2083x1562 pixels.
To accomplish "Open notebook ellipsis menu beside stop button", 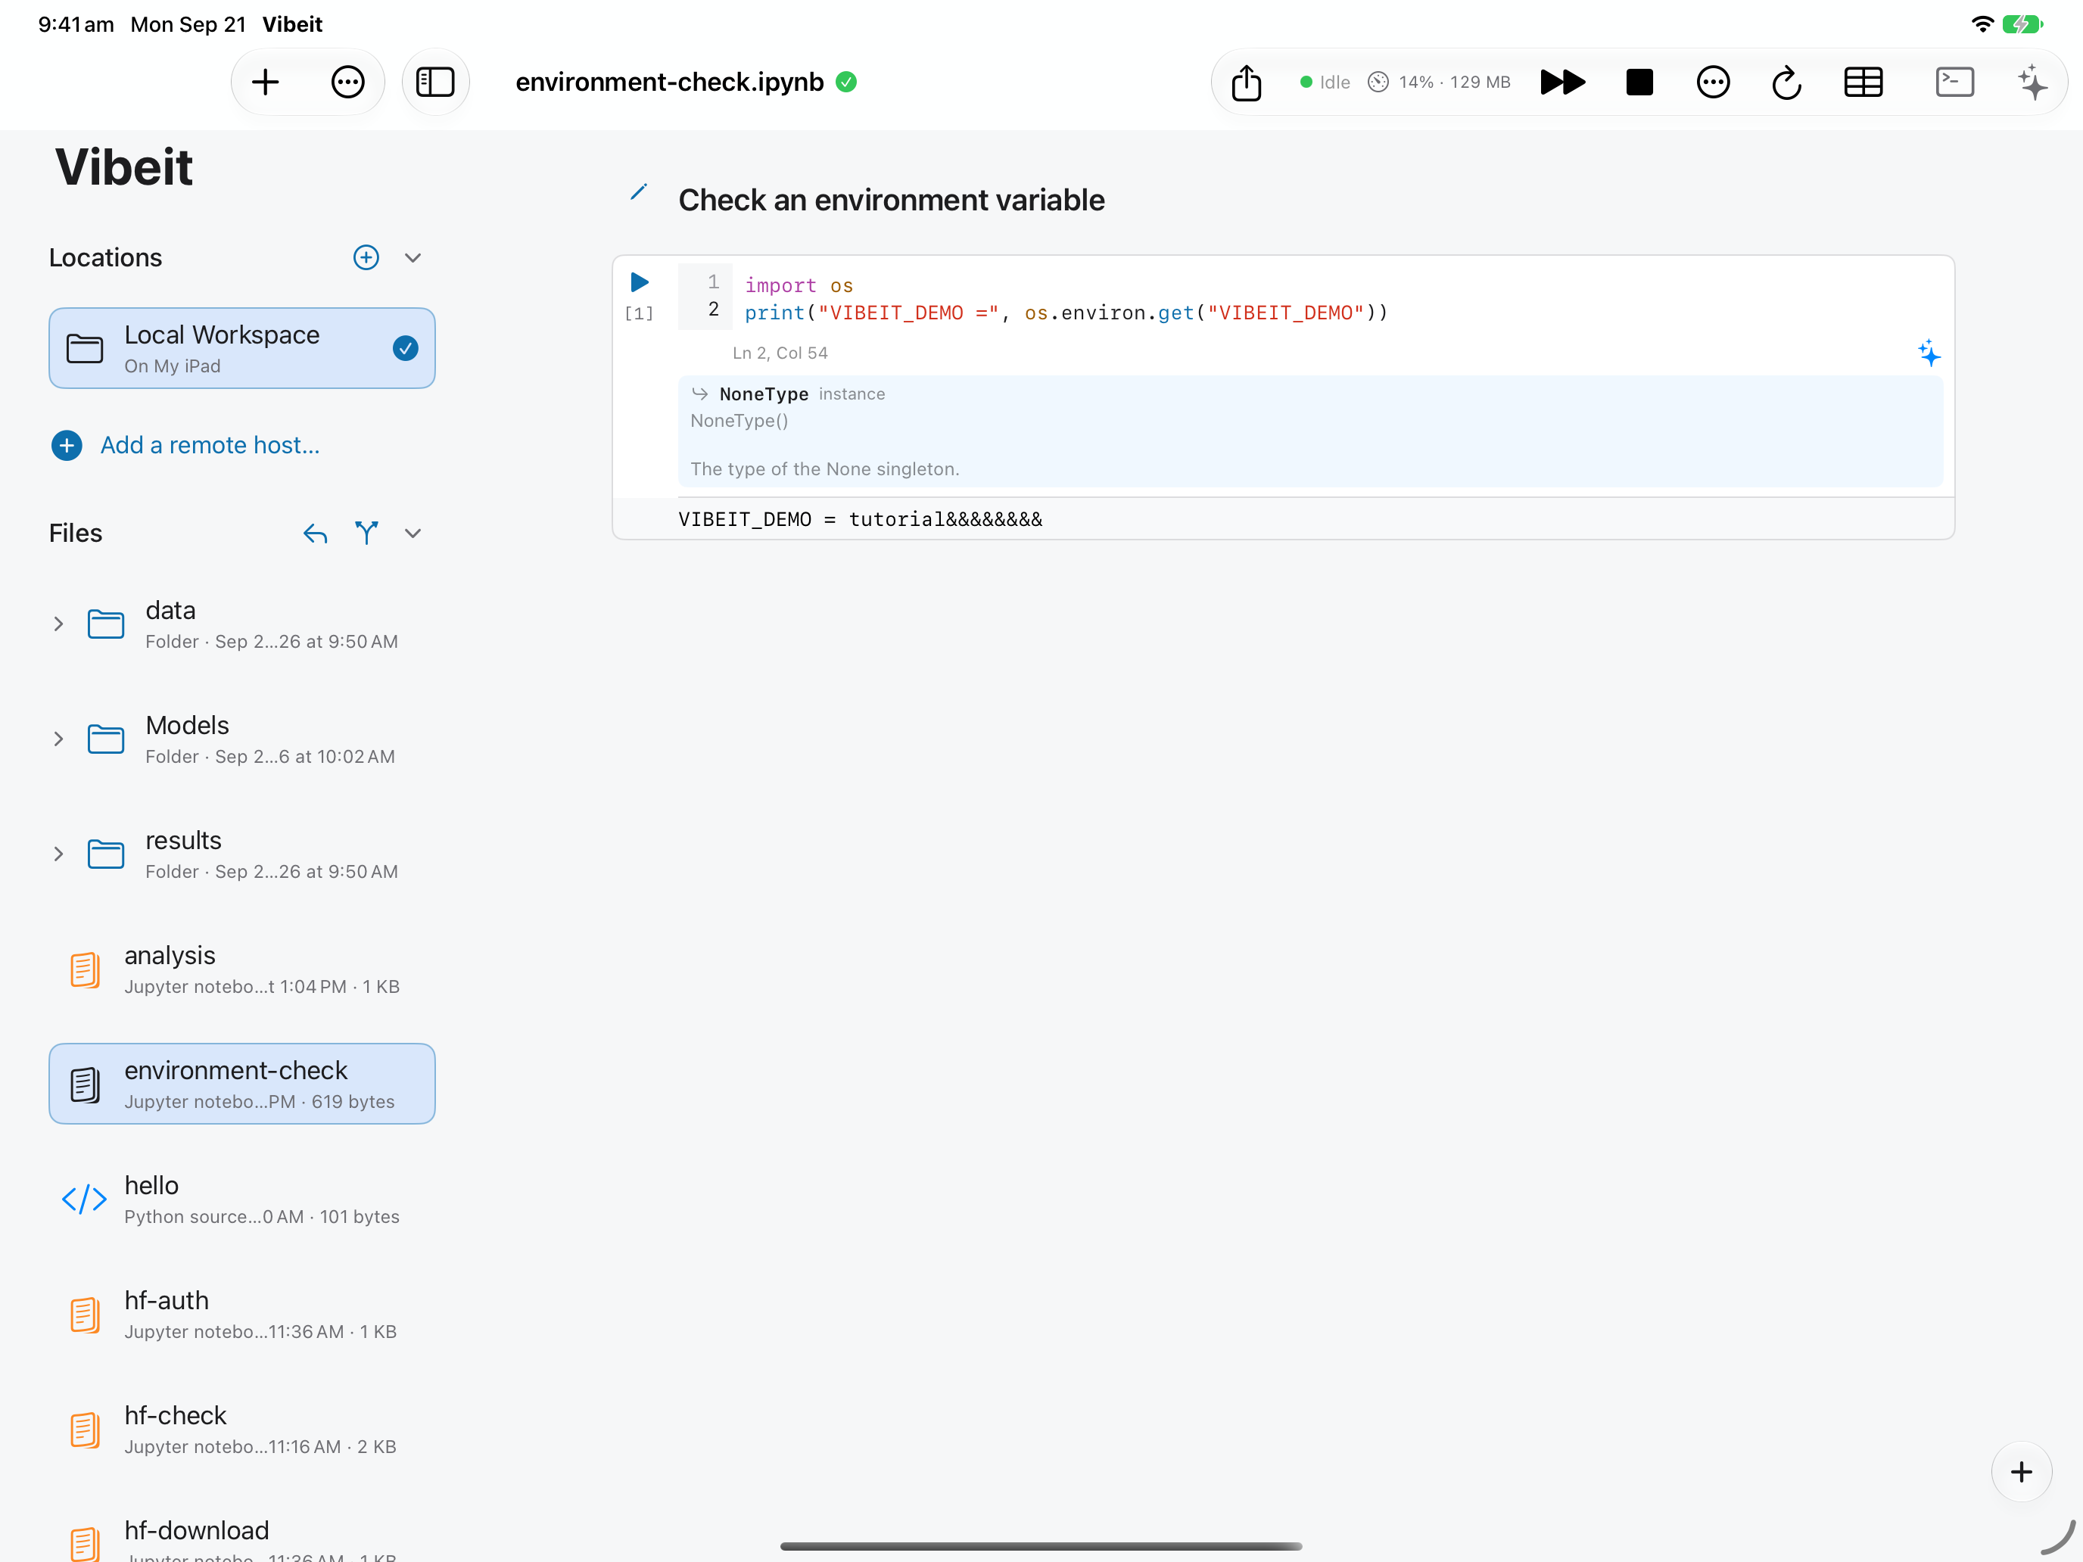I will click(1713, 82).
